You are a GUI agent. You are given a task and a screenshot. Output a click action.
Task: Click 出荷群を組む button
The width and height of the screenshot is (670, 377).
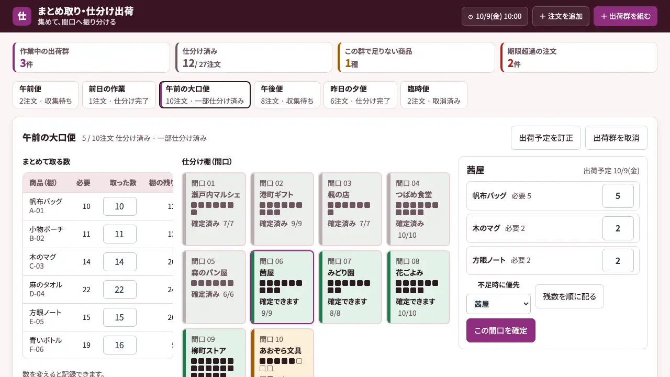(x=626, y=16)
